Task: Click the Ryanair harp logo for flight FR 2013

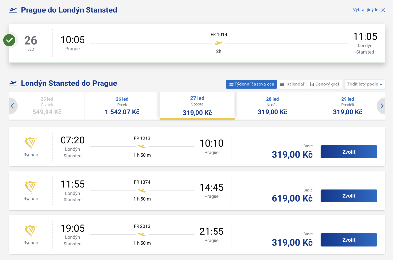Action: 31,232
